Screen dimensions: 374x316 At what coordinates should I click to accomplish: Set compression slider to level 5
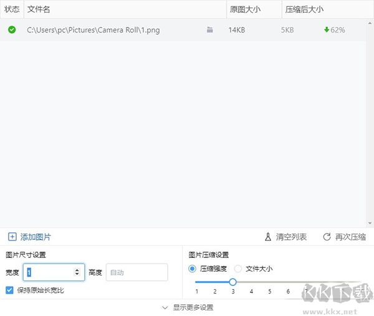pyautogui.click(x=269, y=282)
